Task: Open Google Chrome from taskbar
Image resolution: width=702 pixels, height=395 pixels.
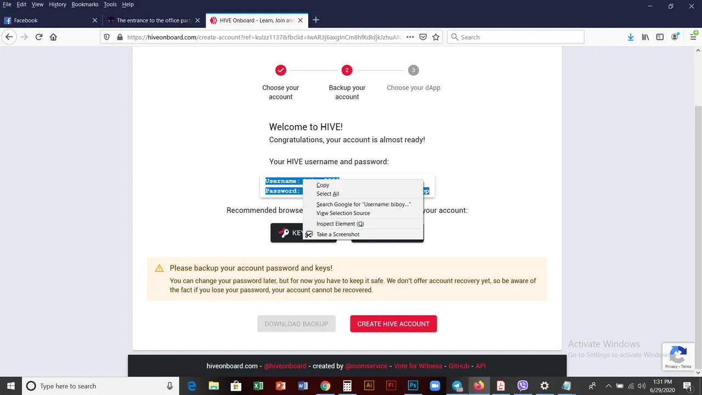Action: 325,386
